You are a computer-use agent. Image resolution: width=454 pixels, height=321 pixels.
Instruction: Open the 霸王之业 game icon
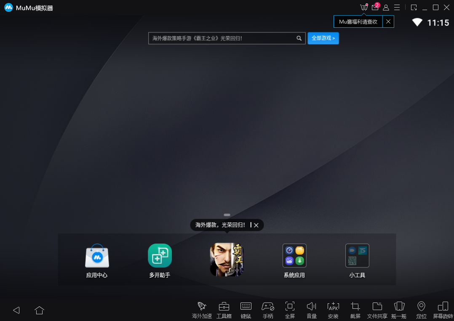[227, 260]
